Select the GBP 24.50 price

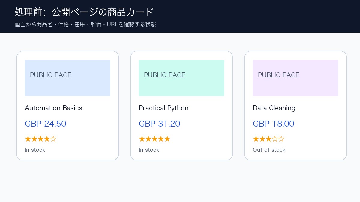46,124
